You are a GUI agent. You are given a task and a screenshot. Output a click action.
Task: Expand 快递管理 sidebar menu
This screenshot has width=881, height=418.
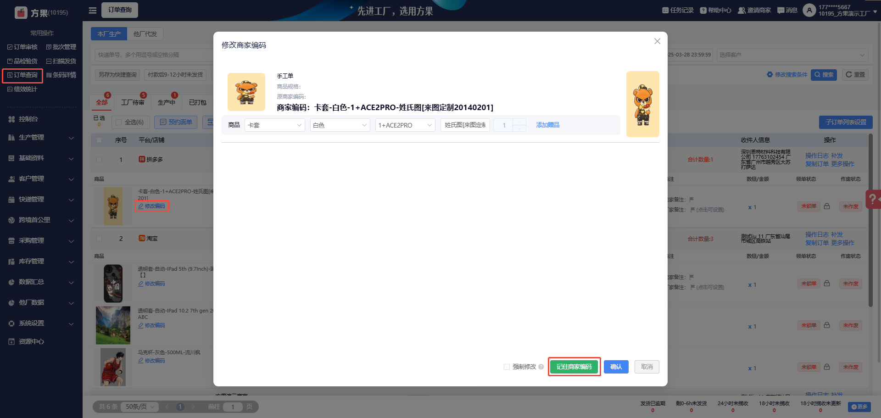(x=41, y=200)
